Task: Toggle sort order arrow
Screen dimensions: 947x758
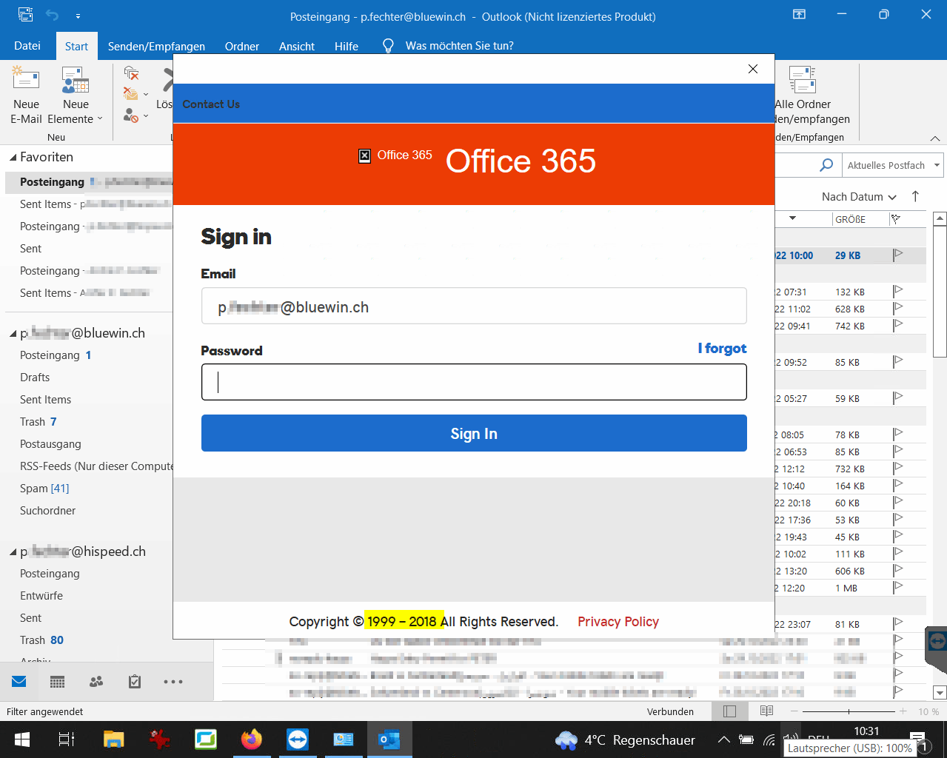Action: coord(915,196)
